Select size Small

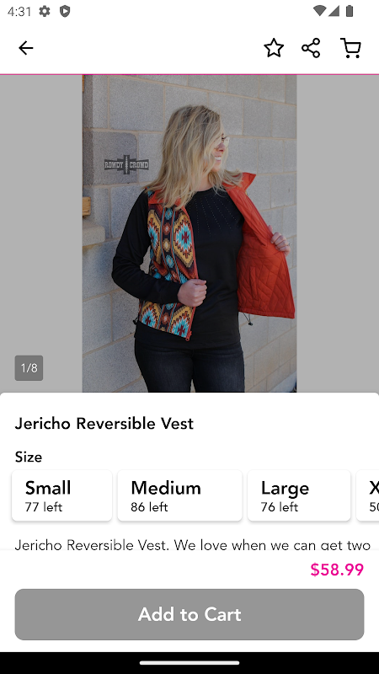point(61,495)
